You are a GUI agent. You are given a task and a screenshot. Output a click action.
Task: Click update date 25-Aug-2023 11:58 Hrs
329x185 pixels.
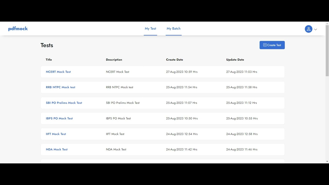242,87
